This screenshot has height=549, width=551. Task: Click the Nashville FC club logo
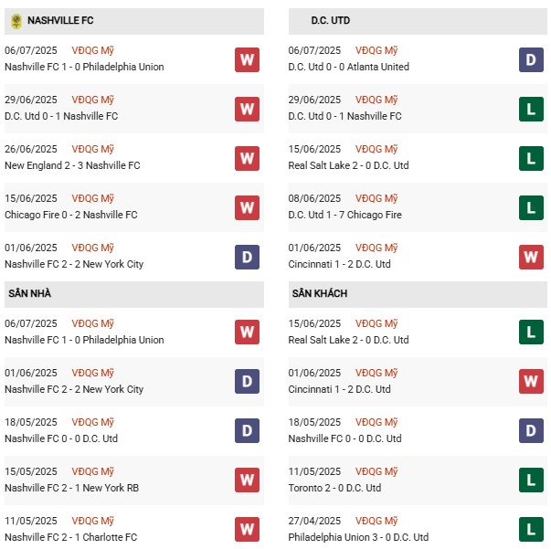tap(16, 20)
